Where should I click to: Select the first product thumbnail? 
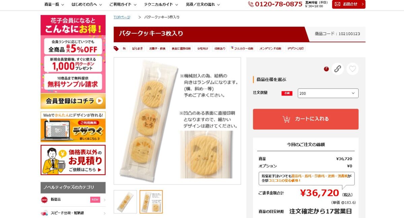coord(125,202)
